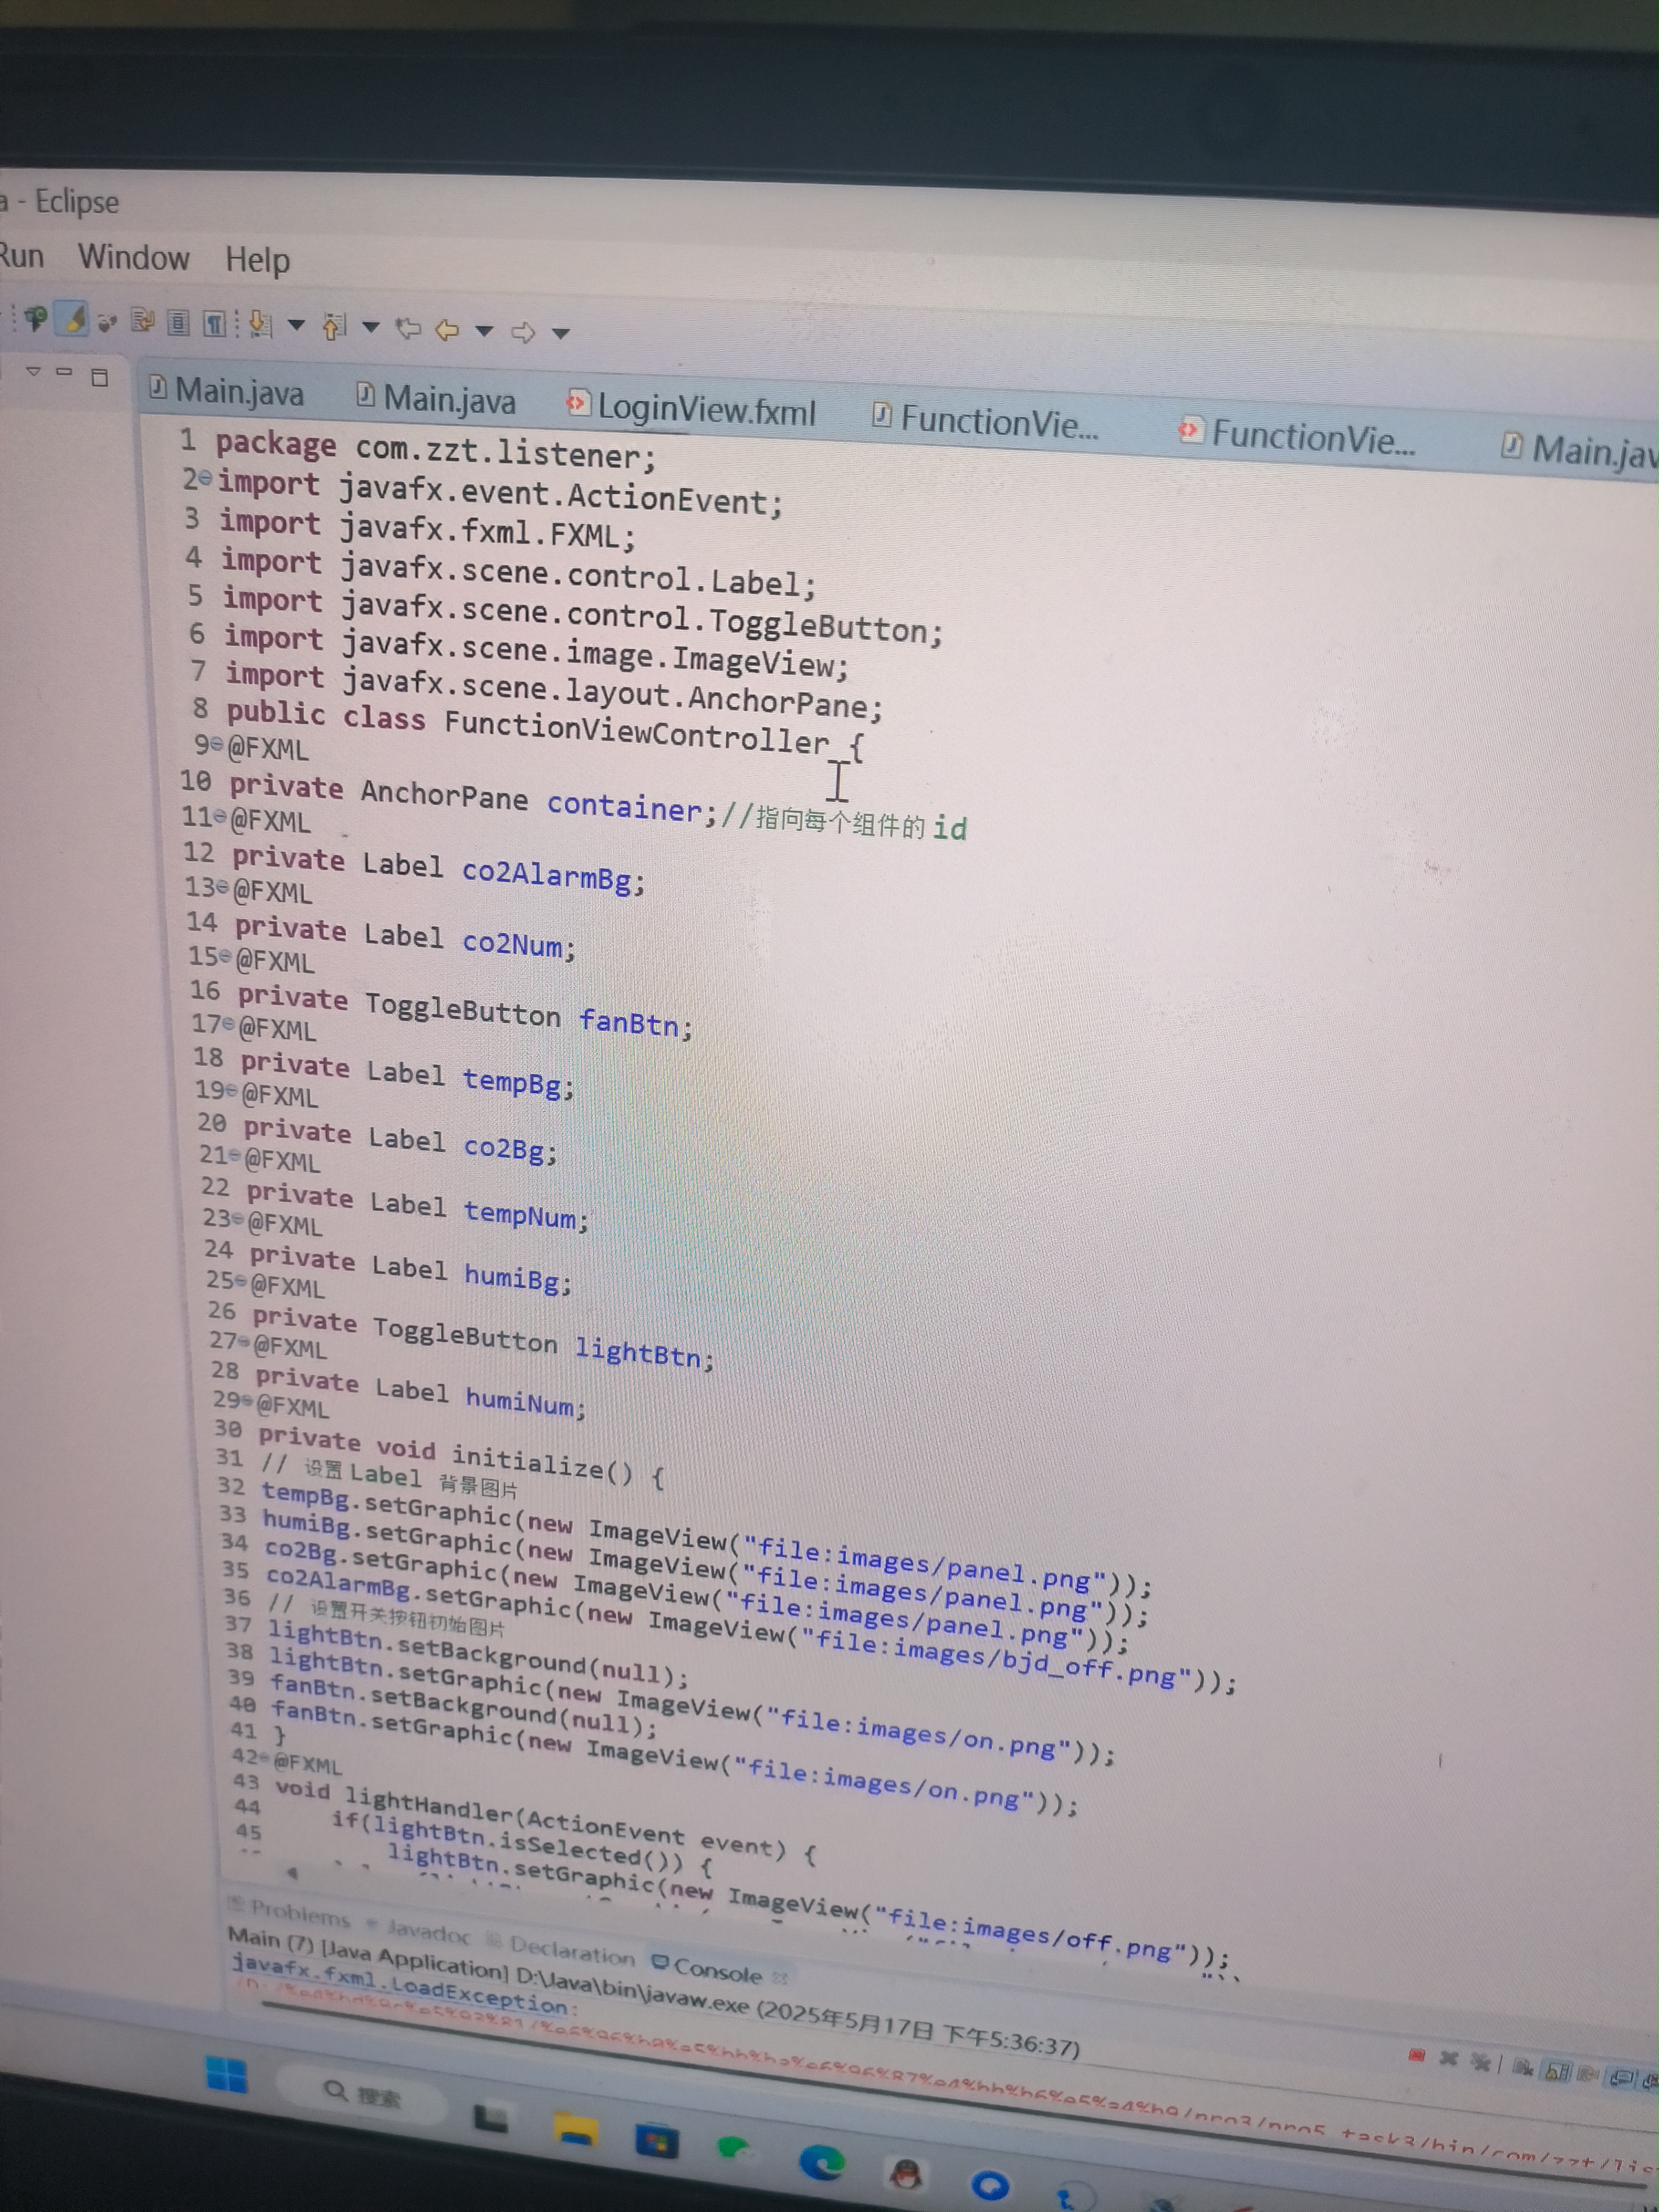Viewport: 1659px width, 2212px height.
Task: Open the Help menu
Action: pos(257,260)
